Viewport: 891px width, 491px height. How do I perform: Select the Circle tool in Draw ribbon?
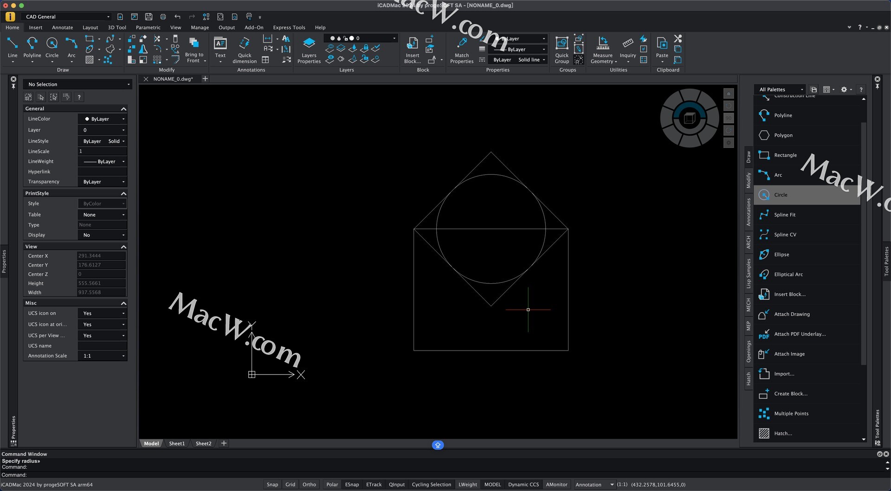(52, 47)
